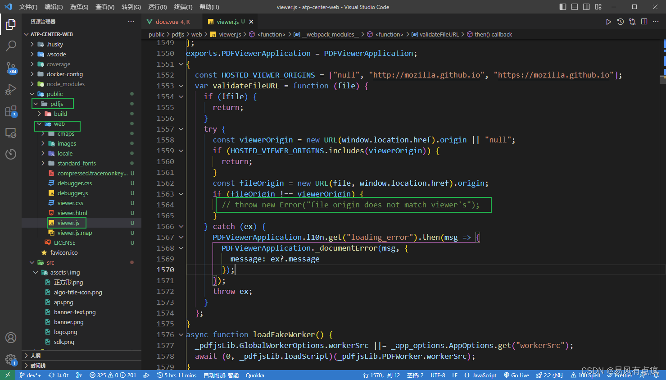The height and width of the screenshot is (380, 666).
Task: Click the open changes compare icon
Action: tap(632, 22)
